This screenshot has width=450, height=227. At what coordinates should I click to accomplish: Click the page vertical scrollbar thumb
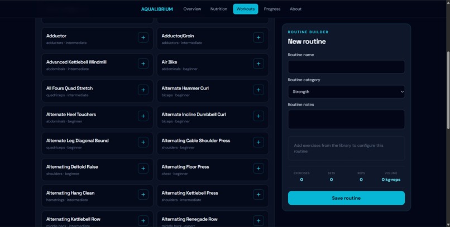pos(448,90)
